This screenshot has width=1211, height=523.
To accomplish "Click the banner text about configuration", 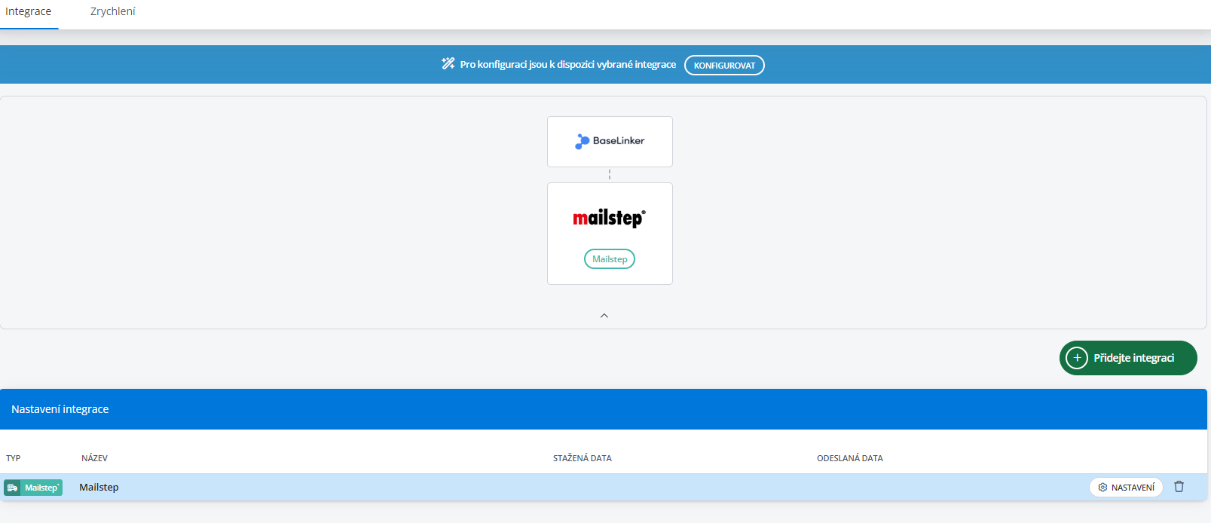I will coord(567,65).
